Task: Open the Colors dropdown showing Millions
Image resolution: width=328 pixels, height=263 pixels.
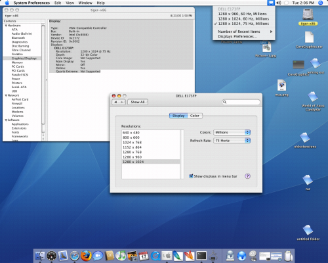Action: point(232,132)
